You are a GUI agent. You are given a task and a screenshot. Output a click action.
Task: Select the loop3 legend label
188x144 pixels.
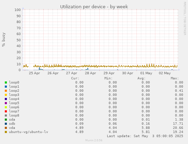[x=14, y=95]
